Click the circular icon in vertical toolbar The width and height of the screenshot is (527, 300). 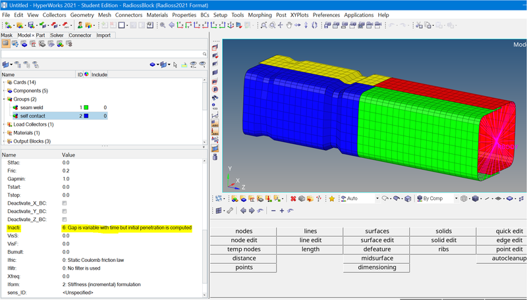click(x=215, y=89)
